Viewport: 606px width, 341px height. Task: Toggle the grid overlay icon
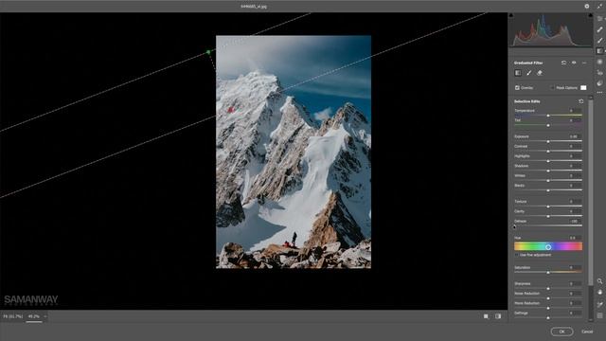(599, 315)
